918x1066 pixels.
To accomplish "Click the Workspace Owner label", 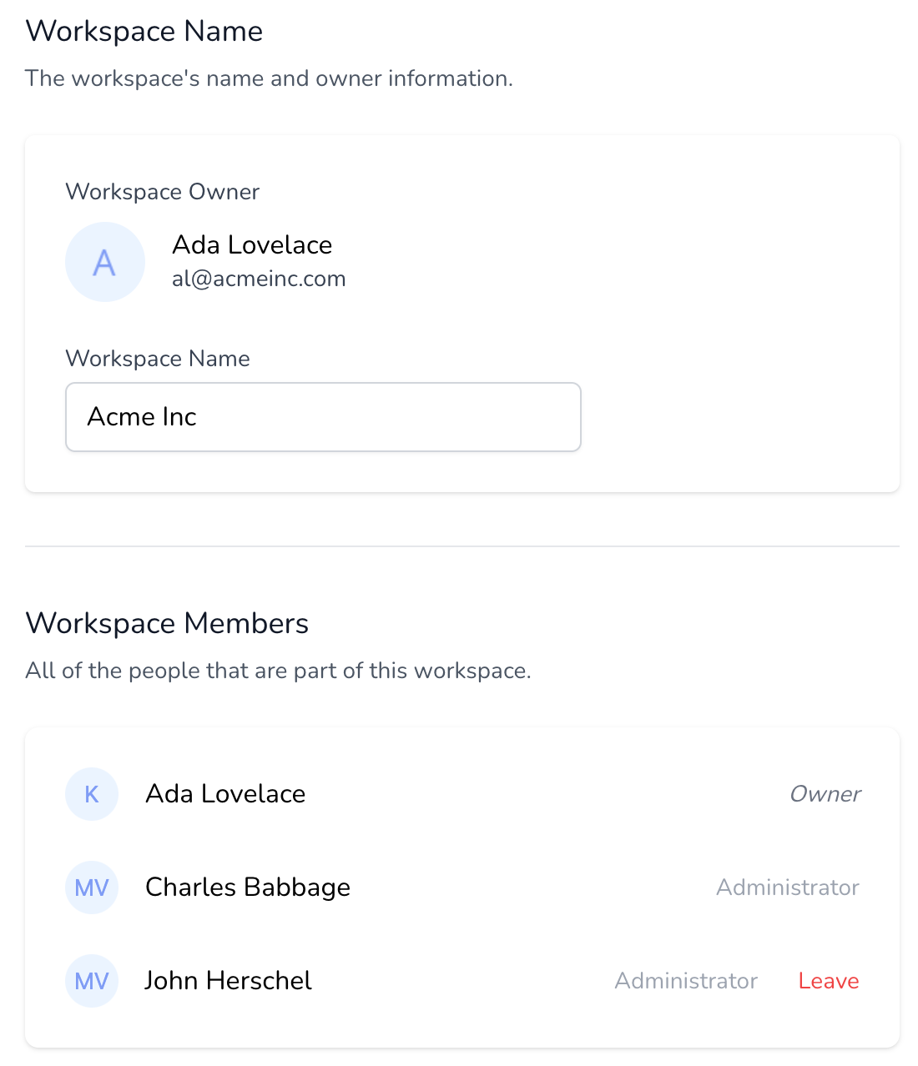I will pos(163,192).
